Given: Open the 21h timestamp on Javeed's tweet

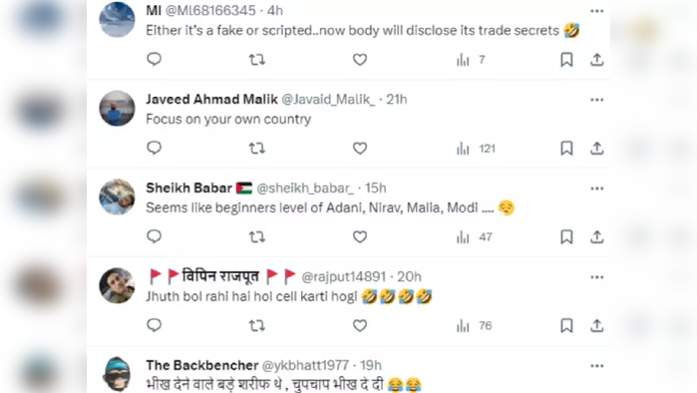Looking at the screenshot, I should click(x=397, y=99).
